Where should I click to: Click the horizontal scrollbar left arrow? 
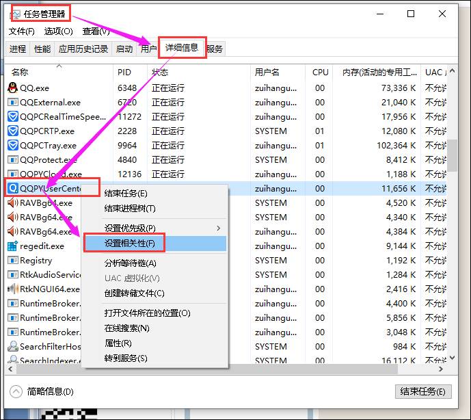click(10, 369)
